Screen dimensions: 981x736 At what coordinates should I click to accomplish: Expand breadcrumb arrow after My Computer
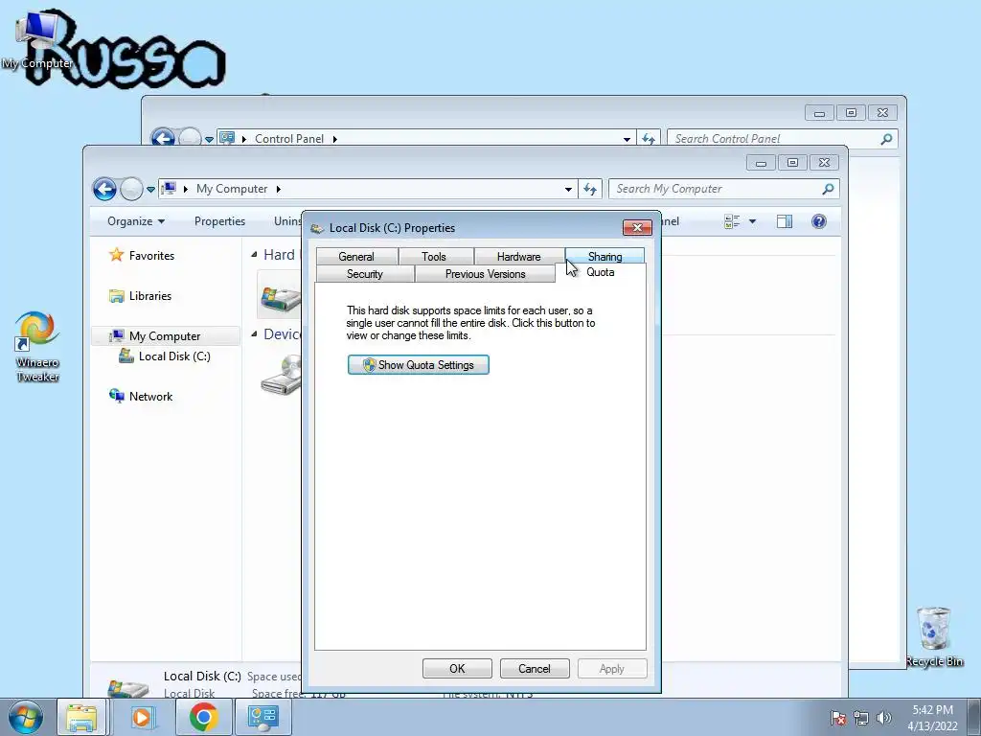279,189
